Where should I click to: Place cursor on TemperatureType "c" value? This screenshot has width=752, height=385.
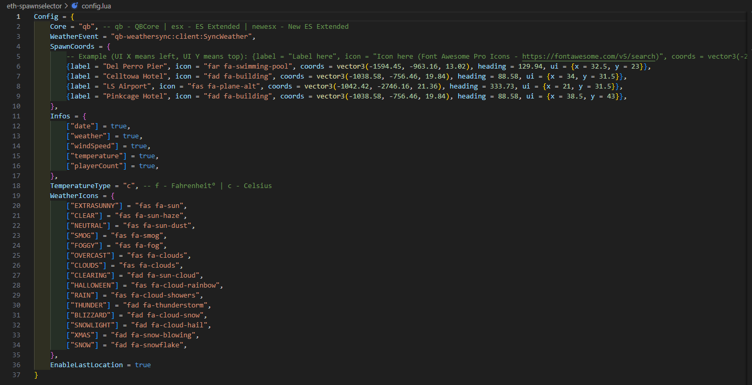coord(127,186)
